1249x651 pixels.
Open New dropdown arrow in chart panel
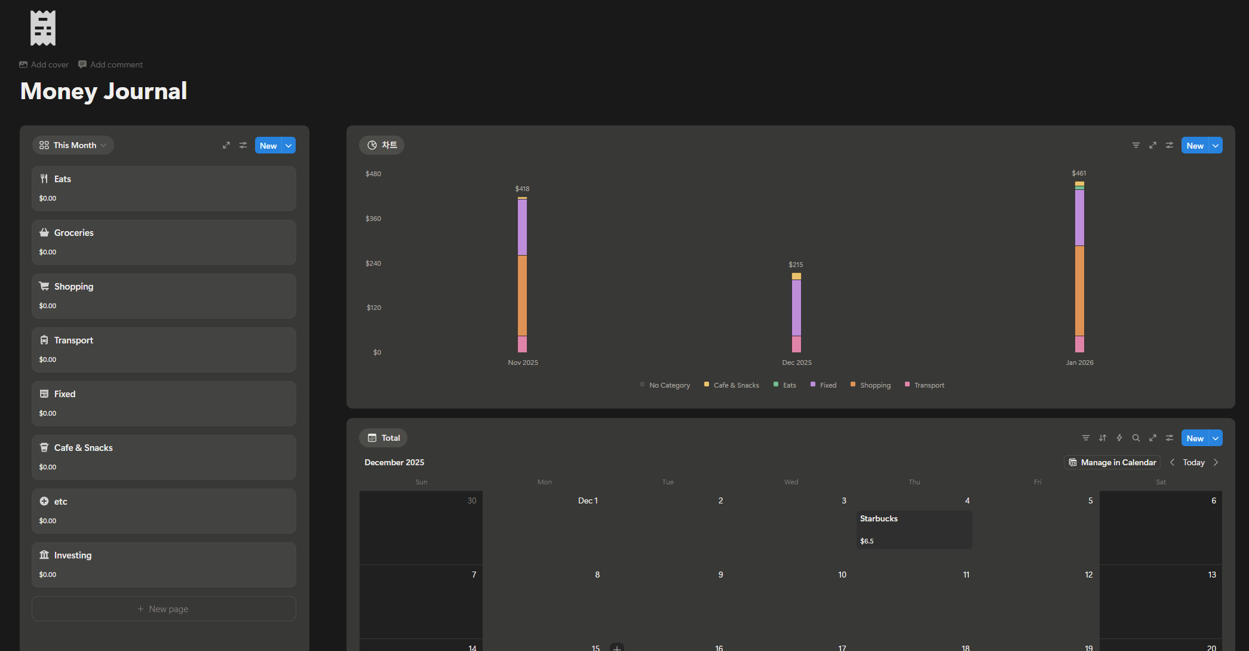[x=1216, y=146]
